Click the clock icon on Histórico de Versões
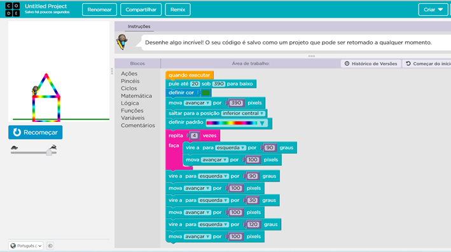The image size is (451, 252). tap(347, 63)
